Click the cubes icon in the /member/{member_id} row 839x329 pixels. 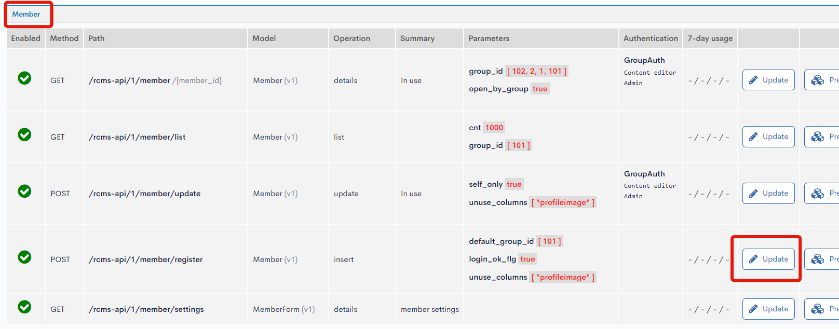[818, 80]
